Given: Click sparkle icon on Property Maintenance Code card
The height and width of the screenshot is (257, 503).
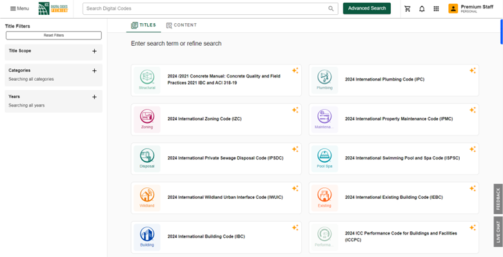Looking at the screenshot, I should tap(473, 110).
